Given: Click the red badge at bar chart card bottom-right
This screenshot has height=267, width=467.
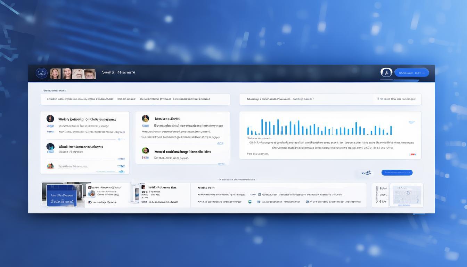Looking at the screenshot, I should [412, 154].
